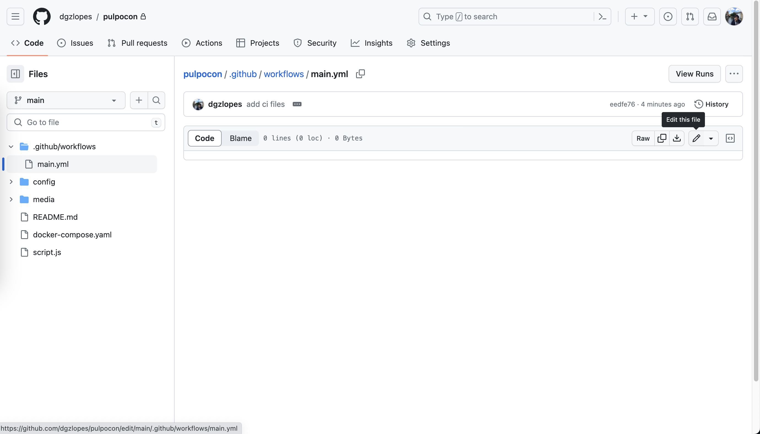
Task: Open the workflows breadcrumb link
Action: [283, 74]
